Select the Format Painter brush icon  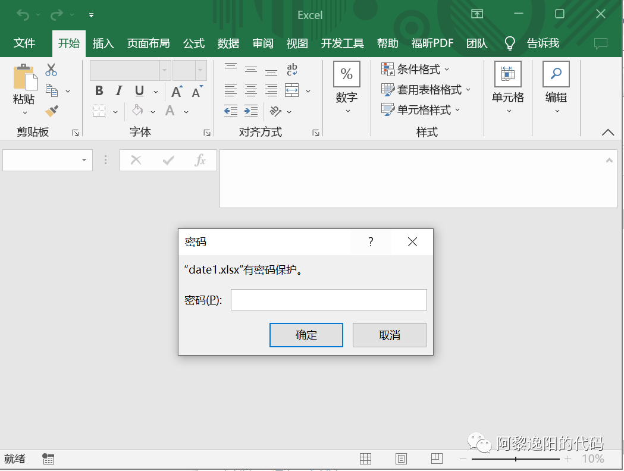point(52,111)
